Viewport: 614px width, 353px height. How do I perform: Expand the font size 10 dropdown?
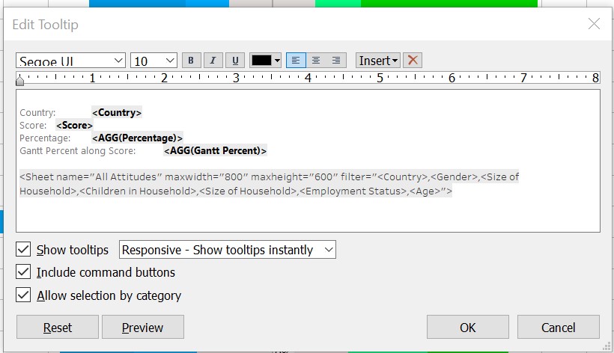(153, 61)
